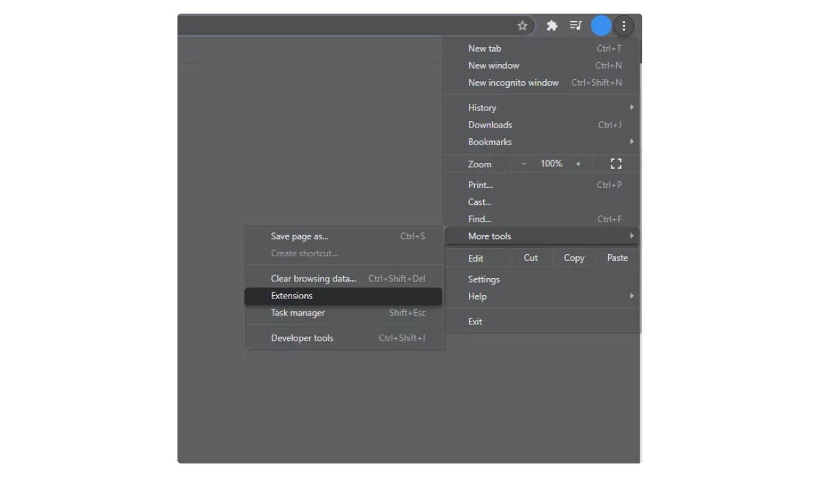Open the three-dot Chrome menu

pos(624,26)
